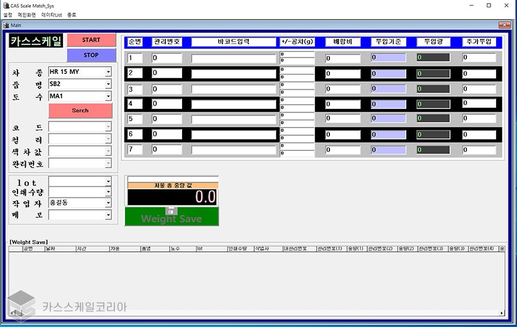
Task: Open the 품명 dropdown showing SB2
Action: (x=108, y=84)
